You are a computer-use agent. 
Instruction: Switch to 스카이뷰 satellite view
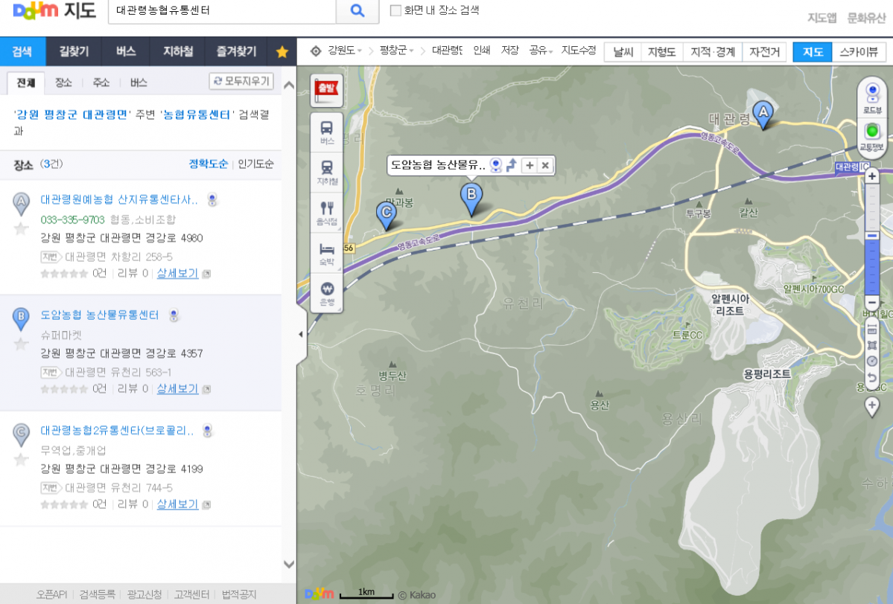tap(858, 52)
